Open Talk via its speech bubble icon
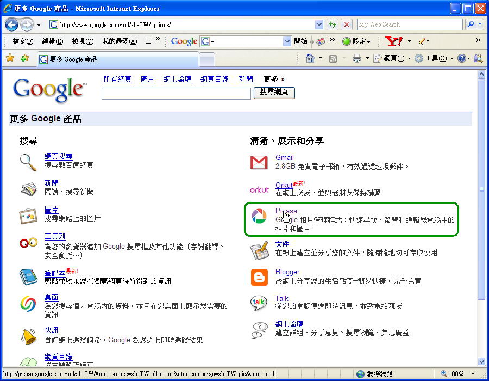Image resolution: width=489 pixels, height=381 pixels. point(259,303)
